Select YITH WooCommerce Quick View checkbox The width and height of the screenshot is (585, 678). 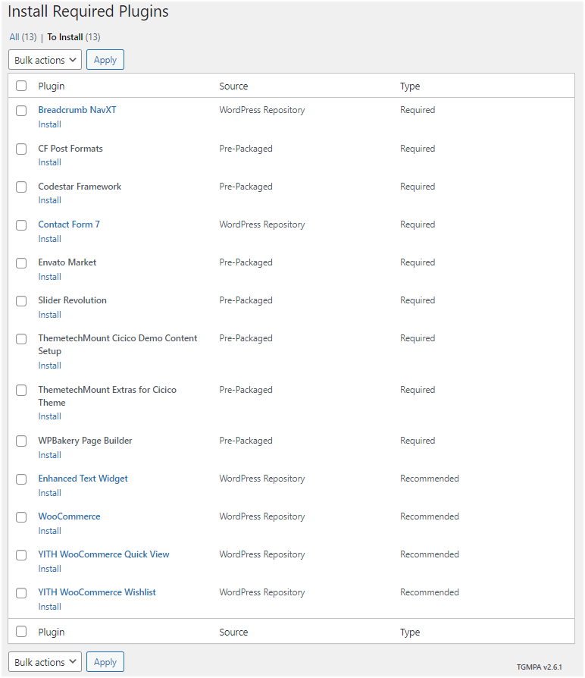pos(21,555)
